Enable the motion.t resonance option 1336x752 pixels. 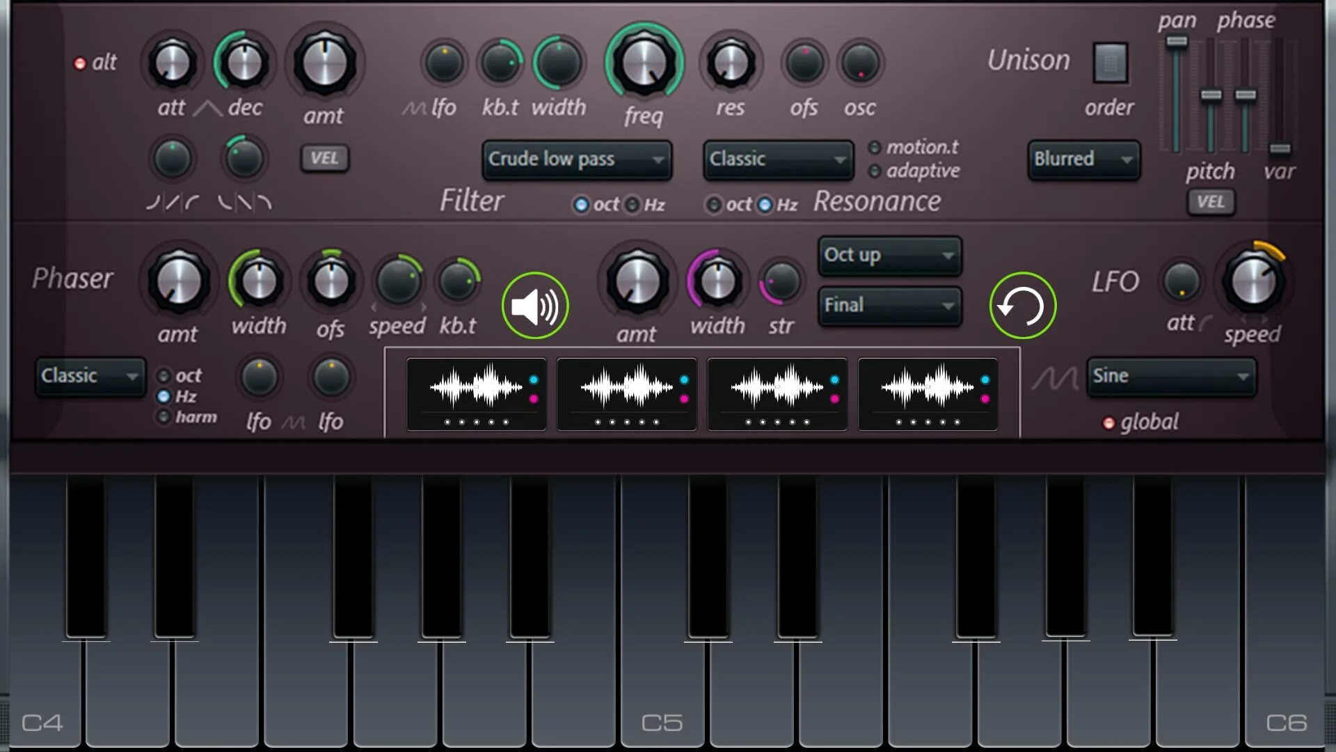[x=875, y=148]
